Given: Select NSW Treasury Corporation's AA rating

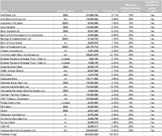Looking at the screenshot, I should [66, 99].
